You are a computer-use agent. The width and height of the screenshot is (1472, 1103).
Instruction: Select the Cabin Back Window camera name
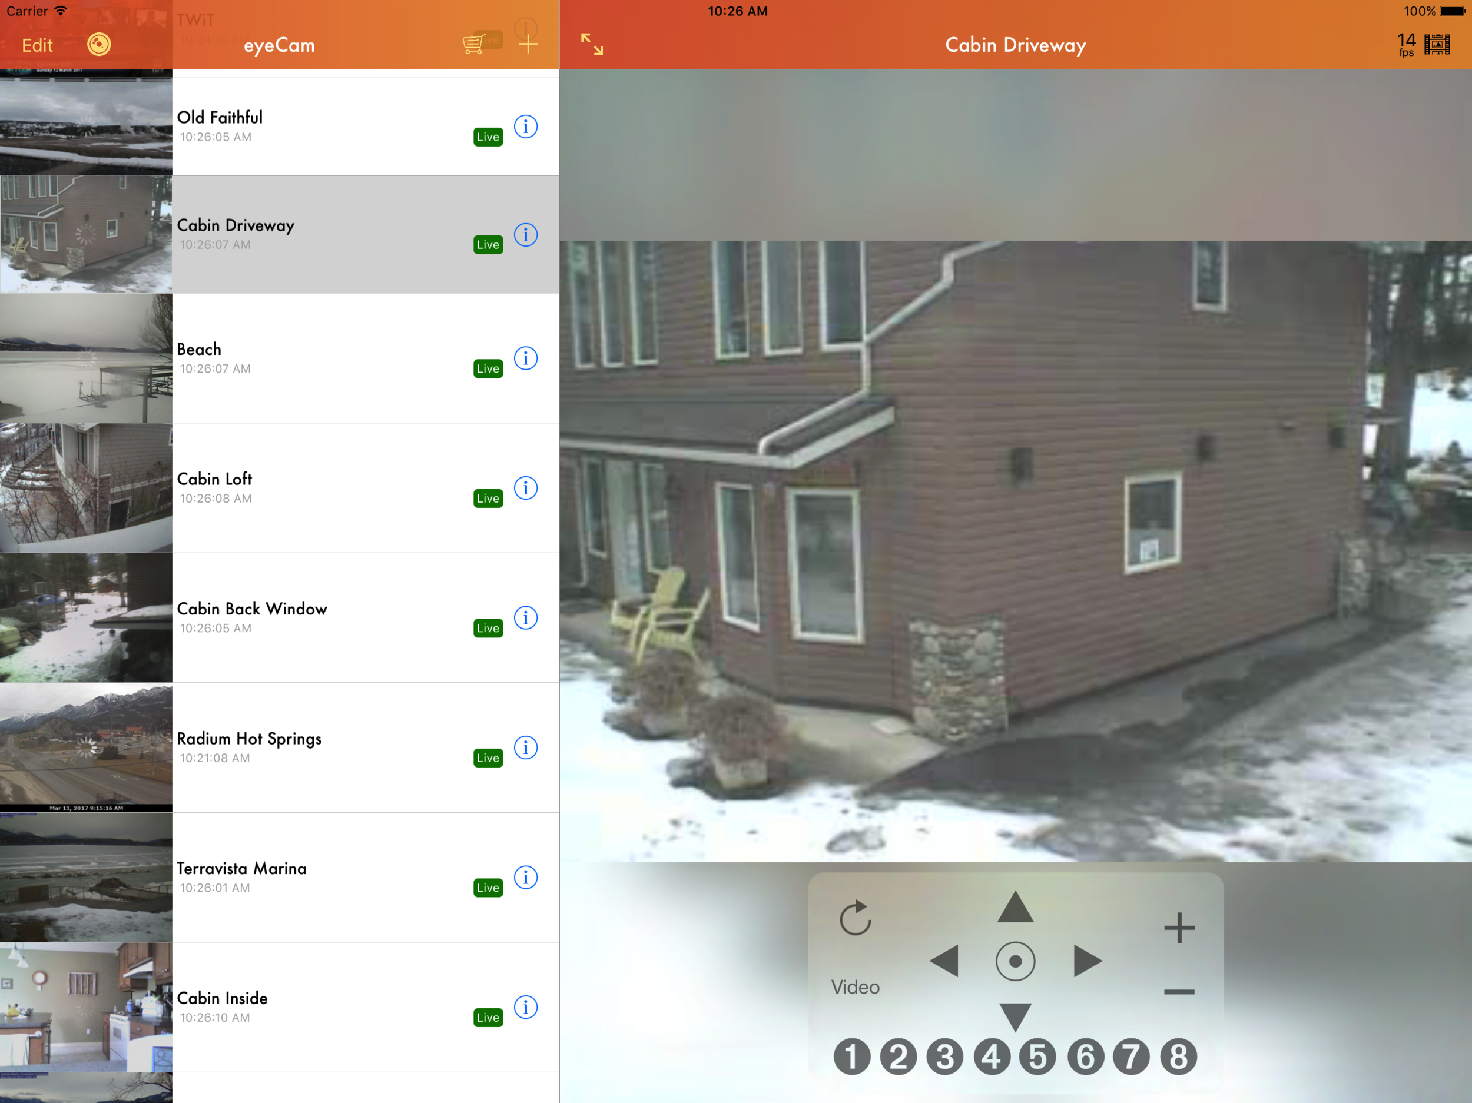pos(251,609)
